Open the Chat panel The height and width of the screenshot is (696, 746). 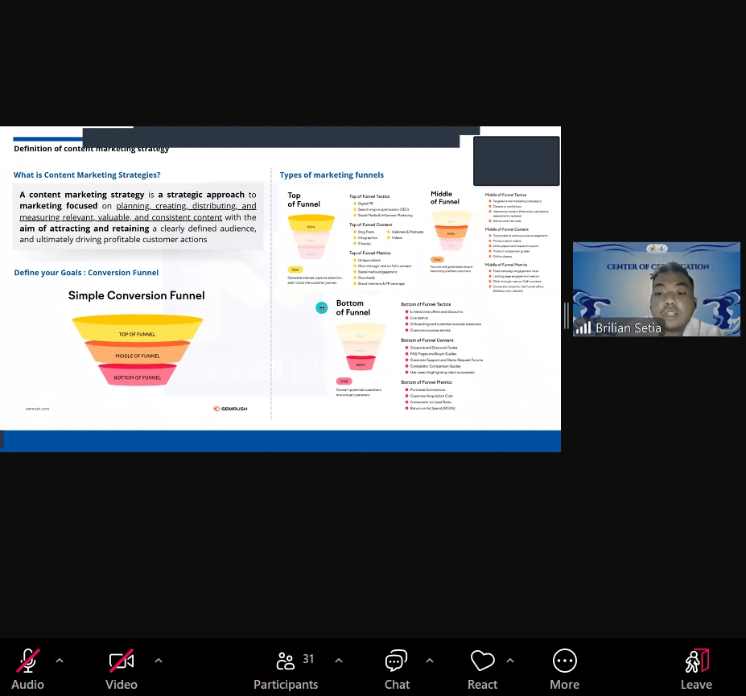tap(396, 661)
